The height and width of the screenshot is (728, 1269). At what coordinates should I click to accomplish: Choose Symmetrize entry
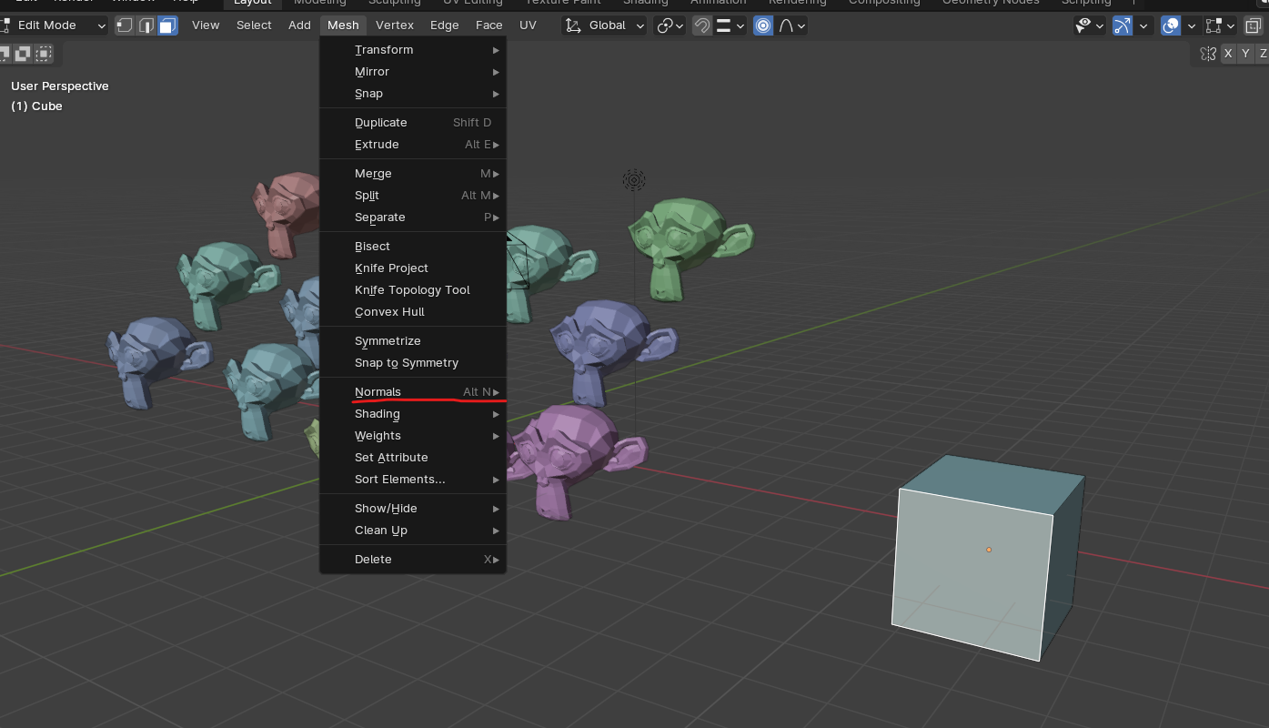(413, 341)
